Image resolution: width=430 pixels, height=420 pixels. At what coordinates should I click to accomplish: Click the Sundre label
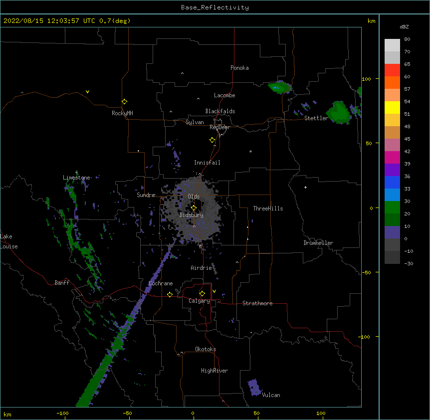(146, 195)
